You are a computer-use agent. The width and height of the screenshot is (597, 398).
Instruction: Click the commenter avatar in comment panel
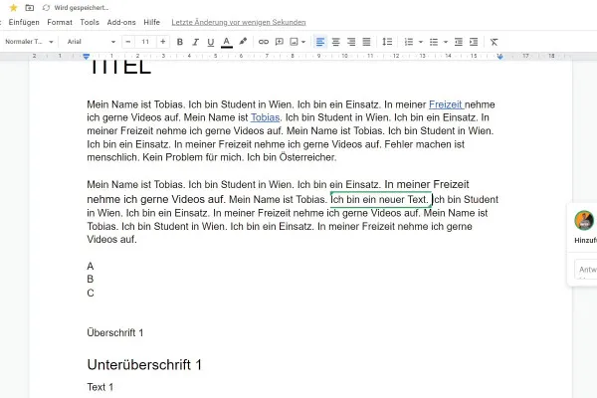[x=584, y=220]
